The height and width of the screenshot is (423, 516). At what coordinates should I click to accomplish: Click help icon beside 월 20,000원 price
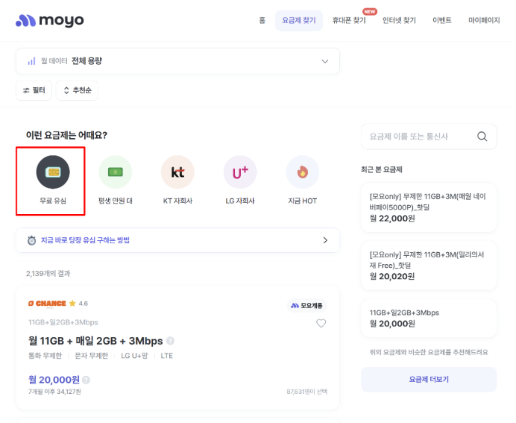pyautogui.click(x=86, y=380)
